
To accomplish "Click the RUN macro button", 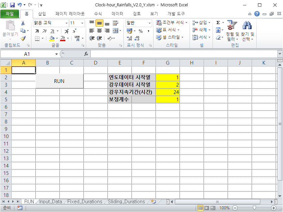I will [x=59, y=81].
